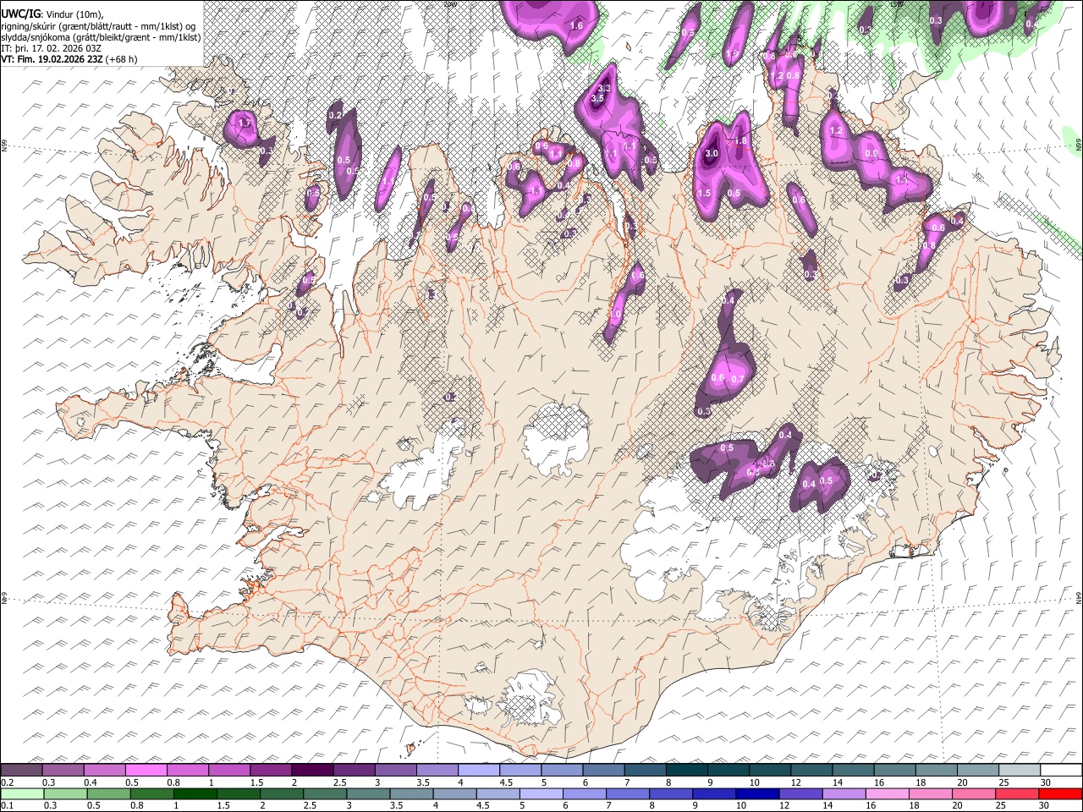Click the 0.7 precipitation value on the map
Screen dimensions: 1083x812
pos(737,380)
